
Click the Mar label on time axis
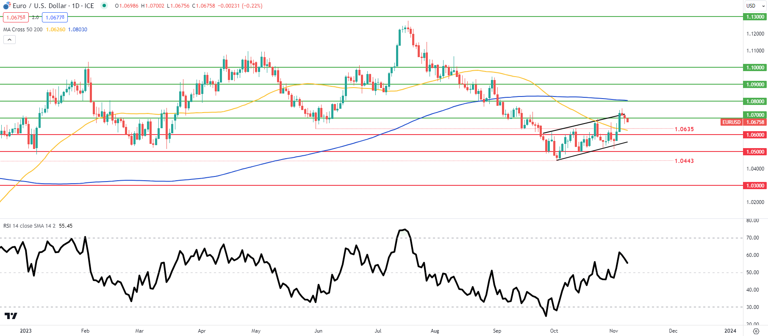(x=139, y=331)
